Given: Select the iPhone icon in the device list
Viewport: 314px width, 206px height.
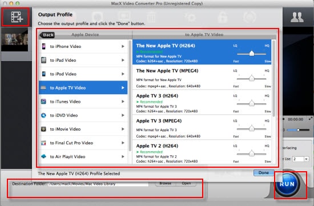Looking at the screenshot, I should (43, 46).
